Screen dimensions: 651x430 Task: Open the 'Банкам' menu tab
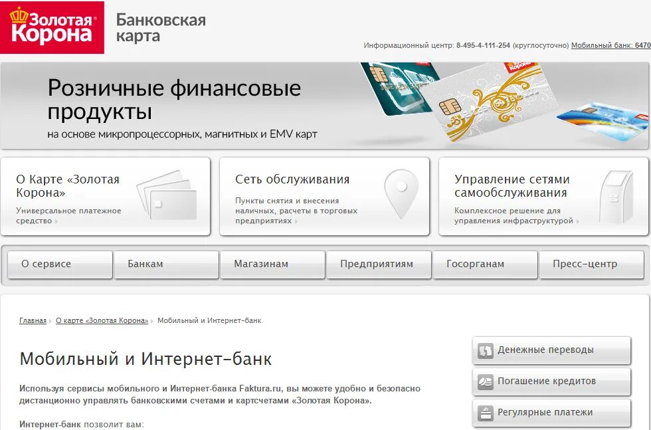(166, 265)
